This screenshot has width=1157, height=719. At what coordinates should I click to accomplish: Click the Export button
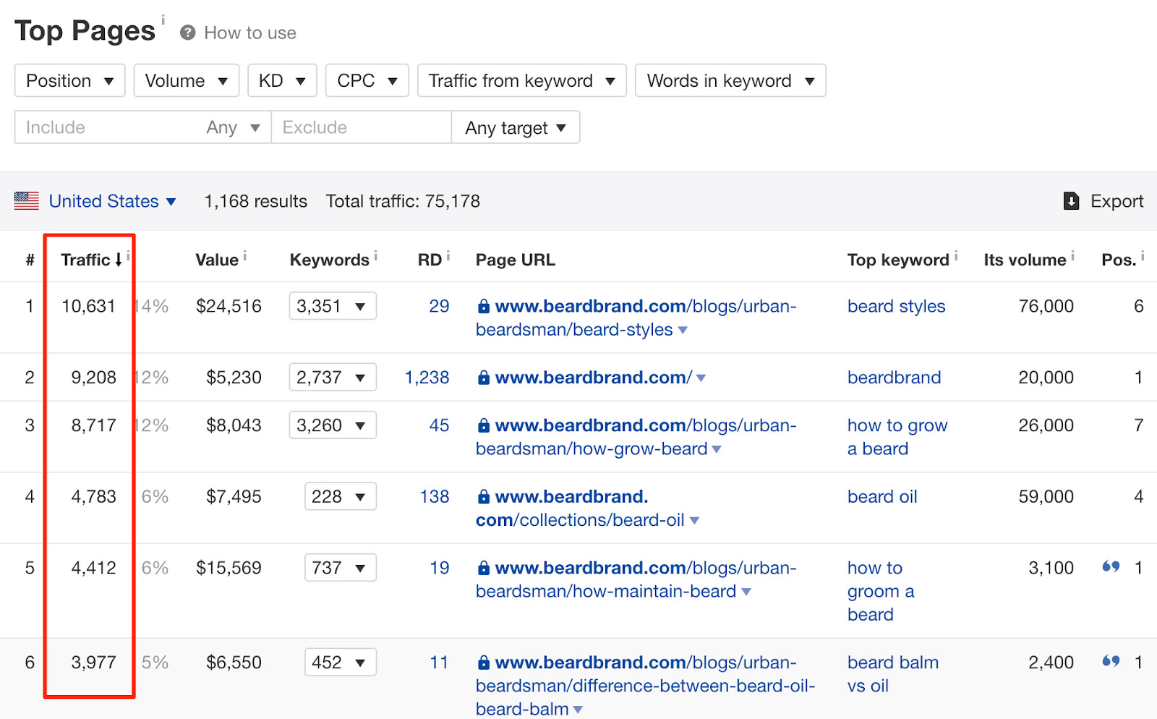tap(1103, 201)
